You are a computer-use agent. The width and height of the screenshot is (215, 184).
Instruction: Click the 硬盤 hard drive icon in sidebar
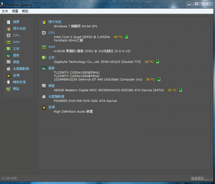8,62
